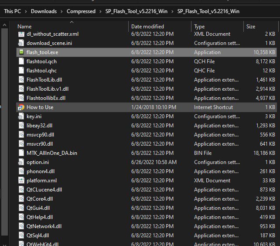This screenshot has height=246, width=280.
Task: Click the navigation pane scroll-up arrow
Action: 4,25
